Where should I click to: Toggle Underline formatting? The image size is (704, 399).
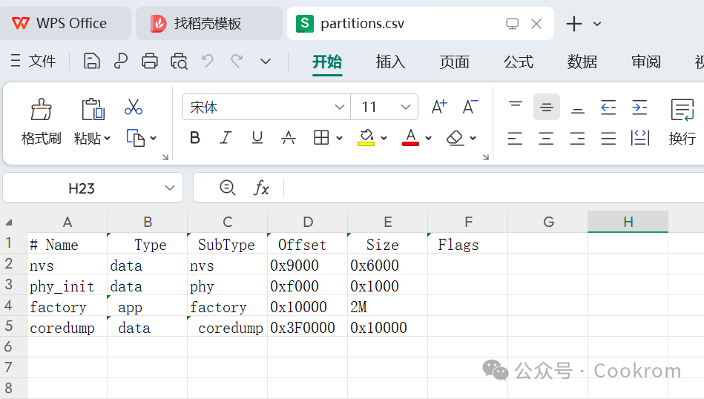(x=257, y=138)
